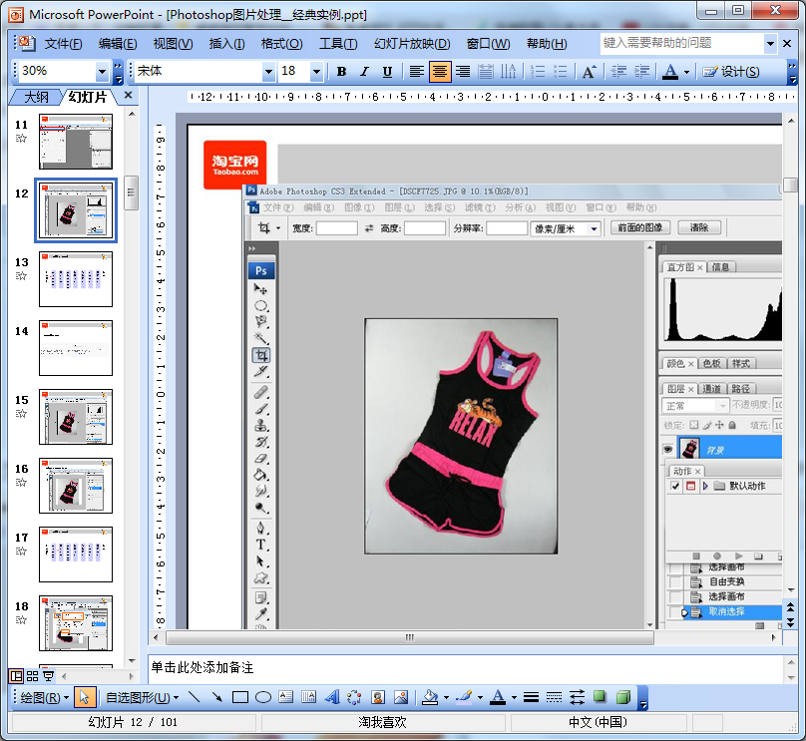The height and width of the screenshot is (741, 806).
Task: Increase the font size
Action: pyautogui.click(x=590, y=72)
